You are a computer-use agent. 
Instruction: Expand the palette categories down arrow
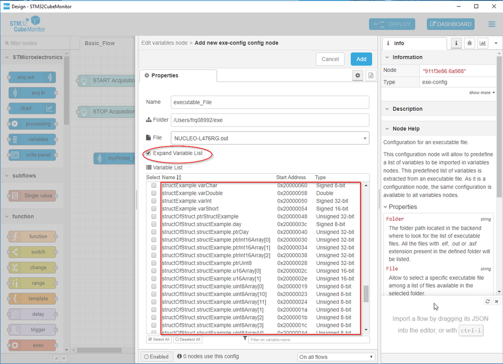tap(64, 358)
